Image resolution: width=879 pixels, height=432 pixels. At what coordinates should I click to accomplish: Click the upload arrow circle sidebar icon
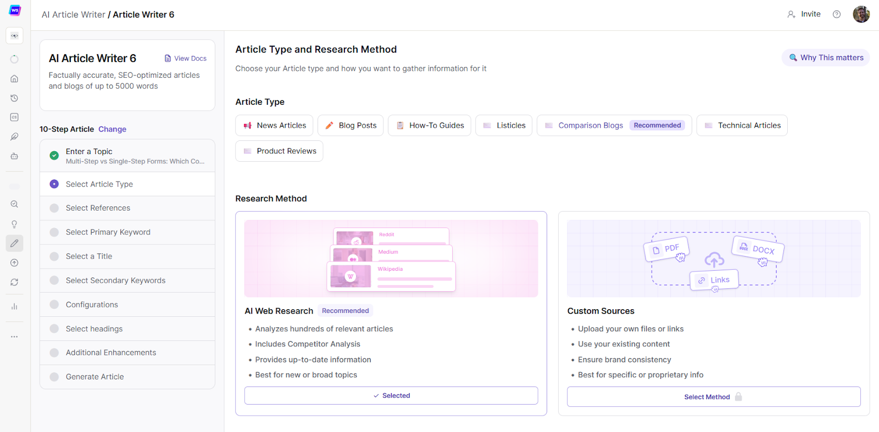14,263
